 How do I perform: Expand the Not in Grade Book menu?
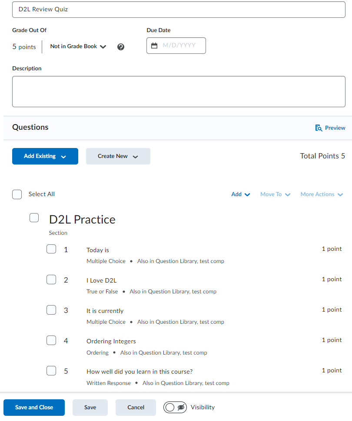pos(78,46)
